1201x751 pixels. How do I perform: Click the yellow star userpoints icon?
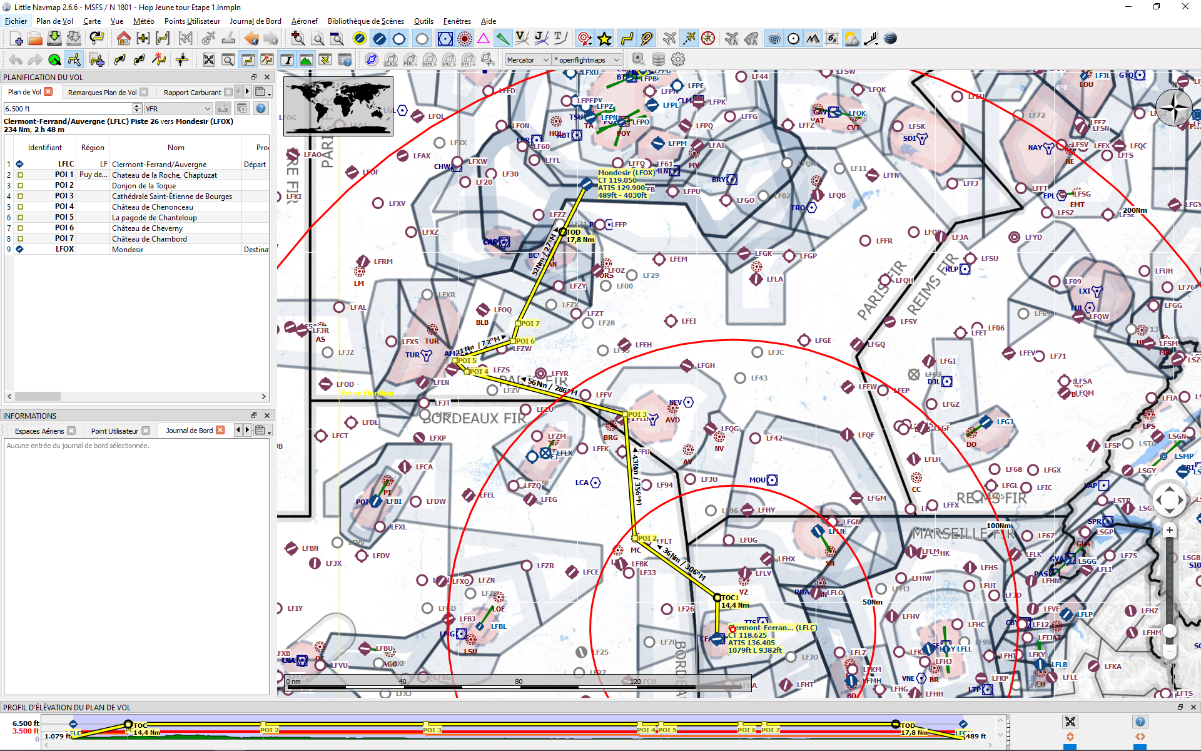(604, 39)
